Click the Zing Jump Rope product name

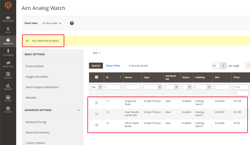click(x=130, y=103)
